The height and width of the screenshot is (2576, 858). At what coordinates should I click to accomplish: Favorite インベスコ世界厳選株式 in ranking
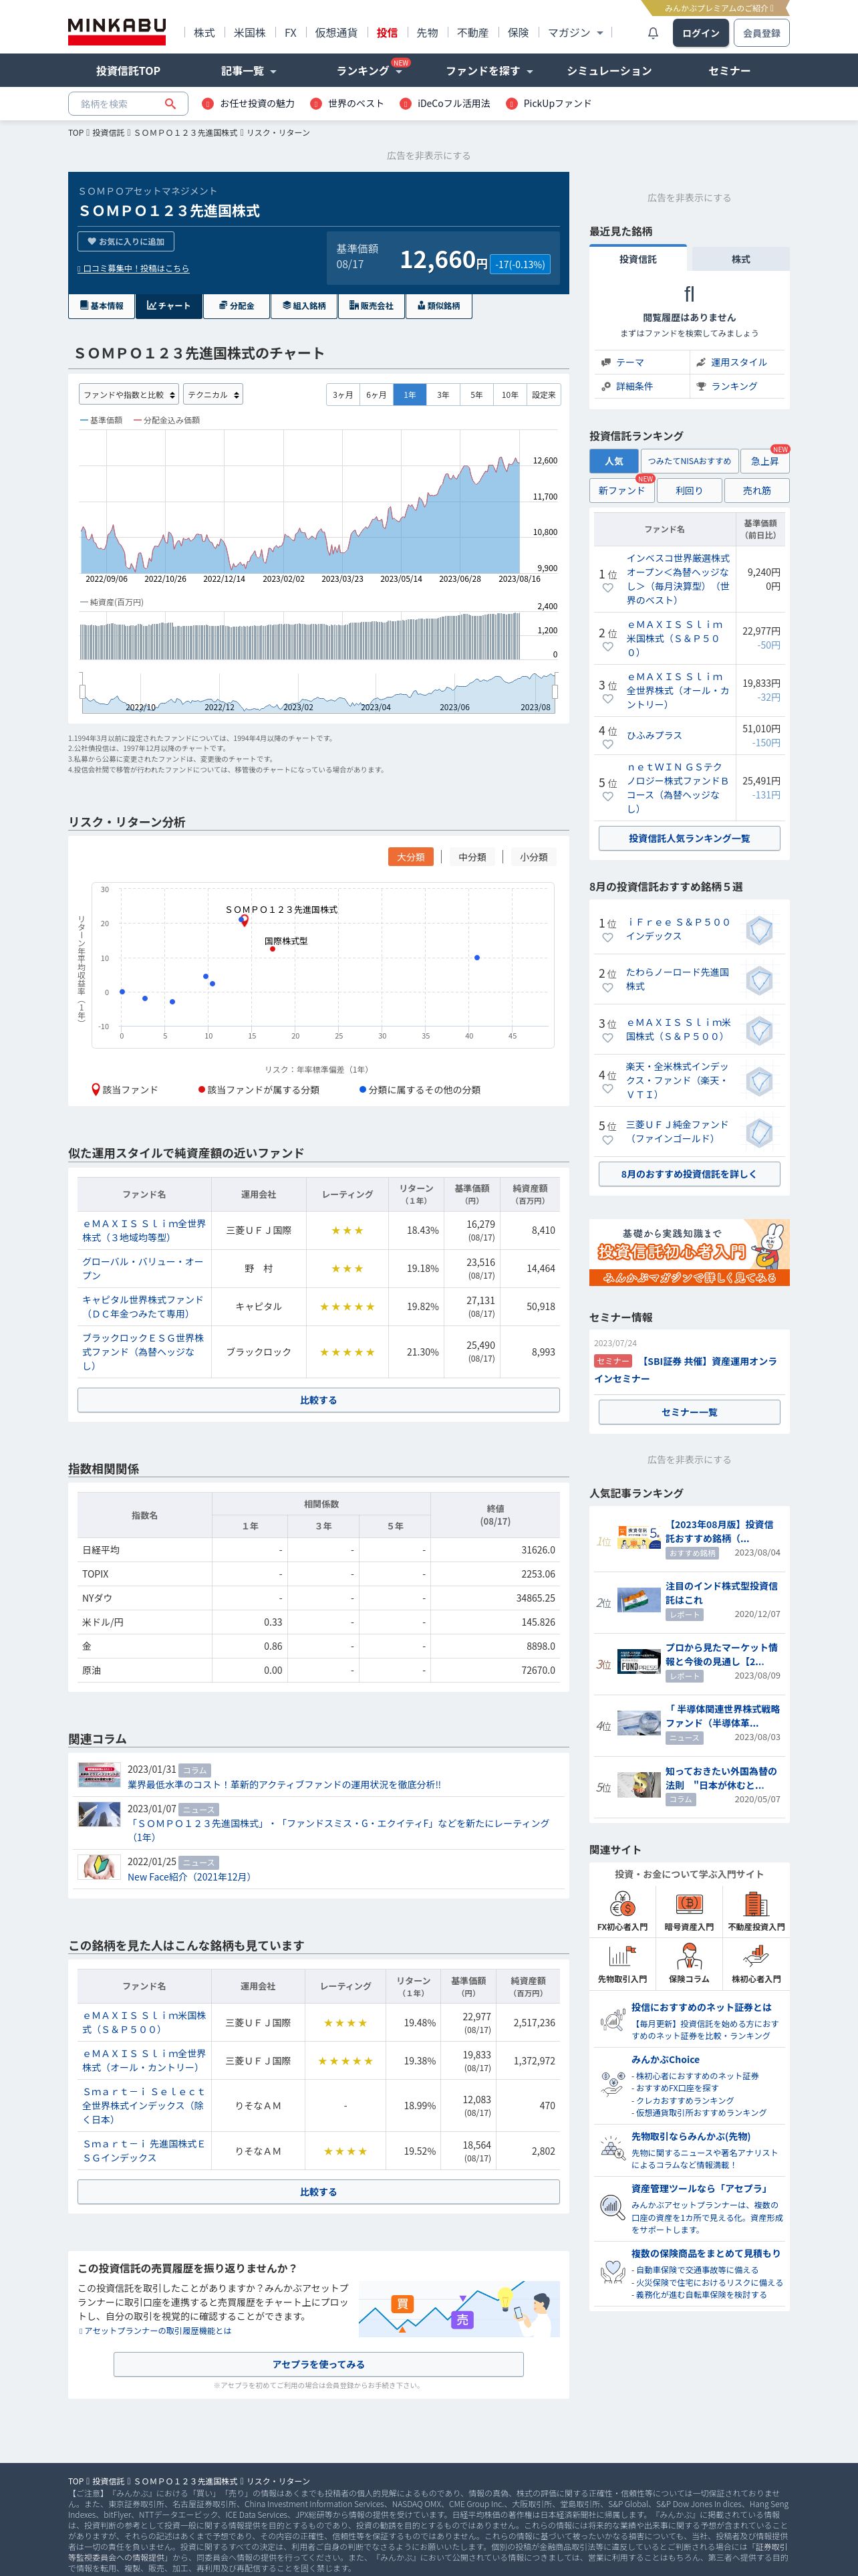point(607,588)
